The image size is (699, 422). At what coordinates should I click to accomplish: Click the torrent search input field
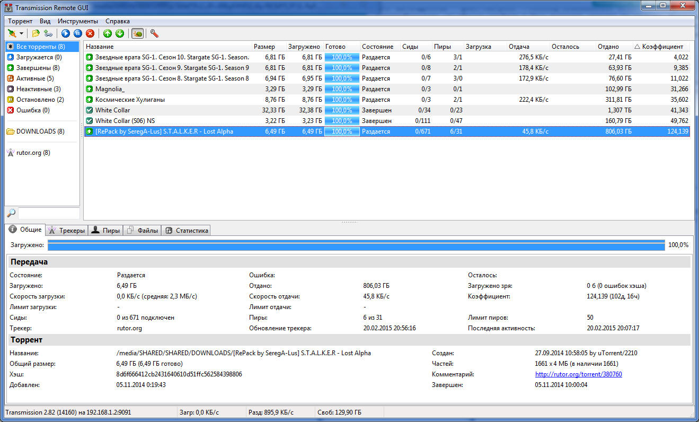click(x=49, y=213)
